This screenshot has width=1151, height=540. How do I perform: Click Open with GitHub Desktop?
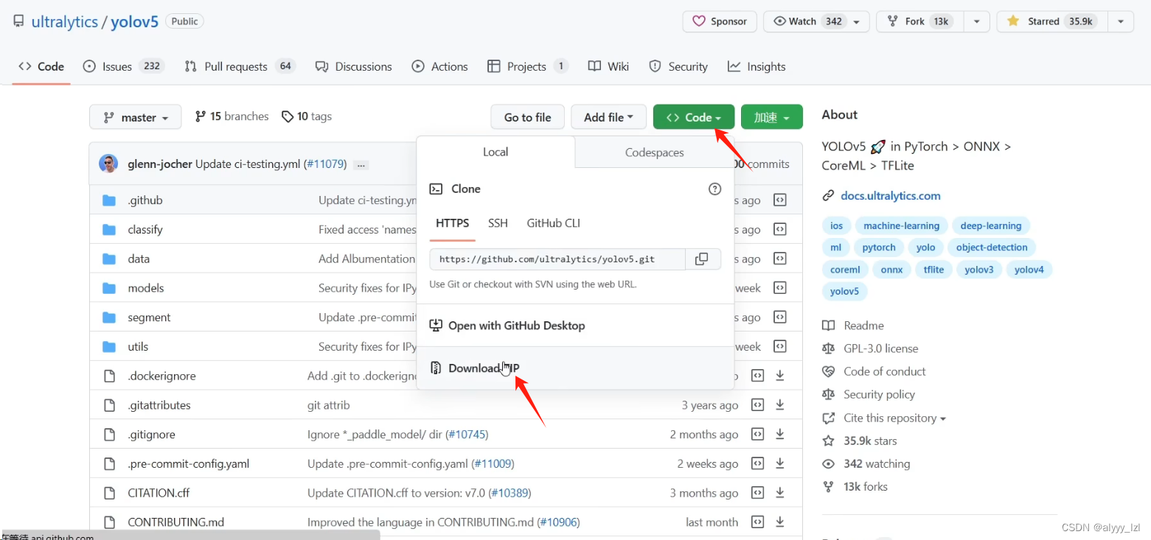click(x=575, y=326)
